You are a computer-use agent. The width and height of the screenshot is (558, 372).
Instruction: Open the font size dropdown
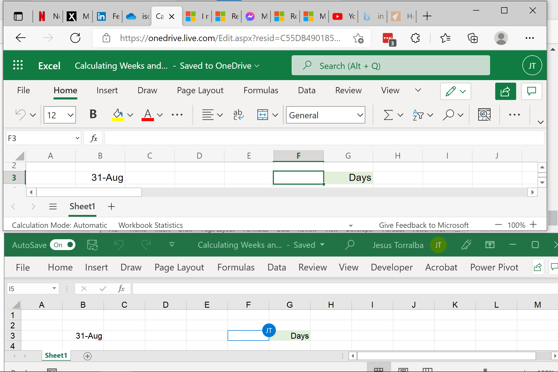tap(71, 115)
